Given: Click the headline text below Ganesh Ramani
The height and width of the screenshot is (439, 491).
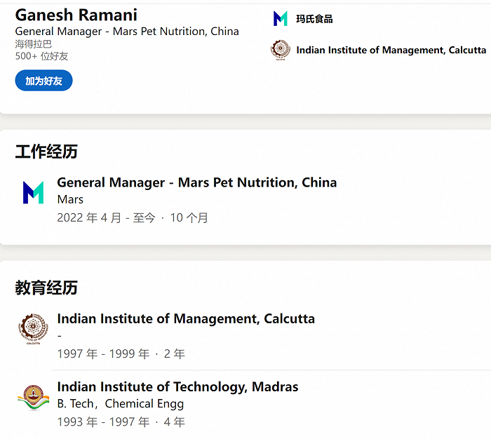Looking at the screenshot, I should coord(126,31).
